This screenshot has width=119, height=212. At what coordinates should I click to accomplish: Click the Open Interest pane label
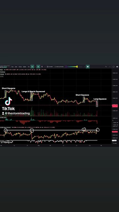pos(6,127)
